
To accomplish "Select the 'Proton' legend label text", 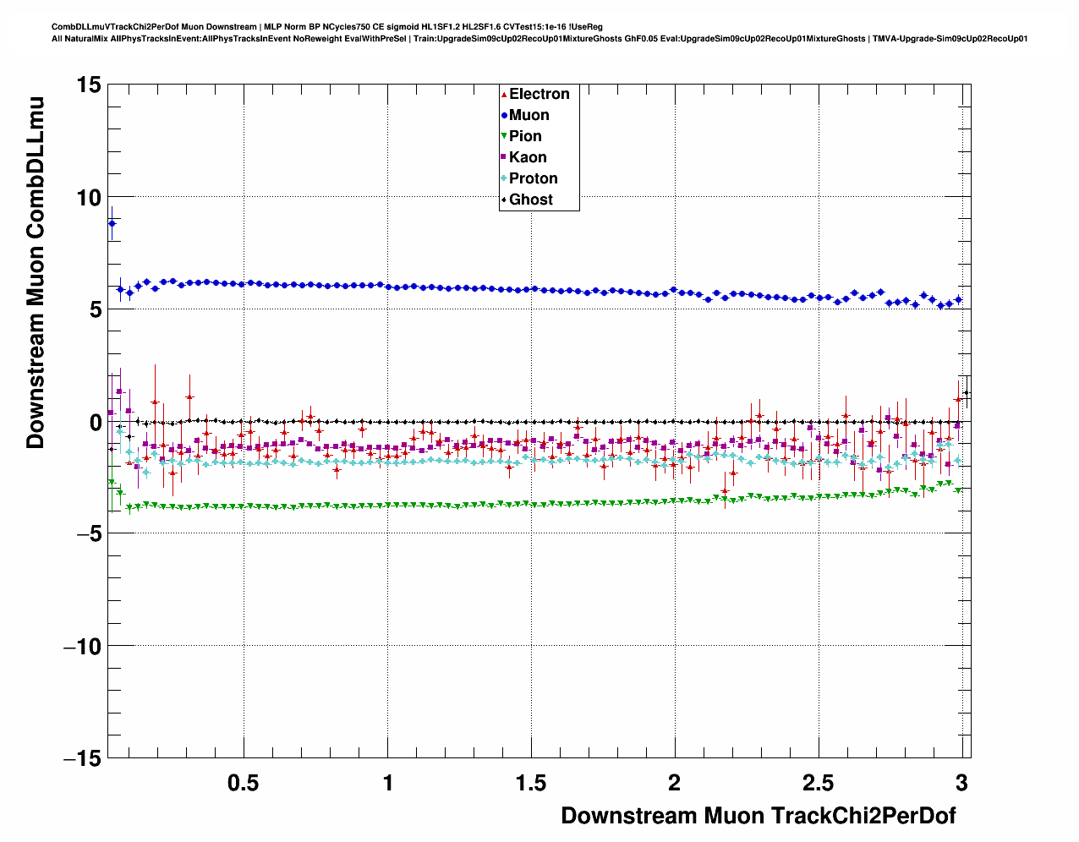I will pos(533,179).
